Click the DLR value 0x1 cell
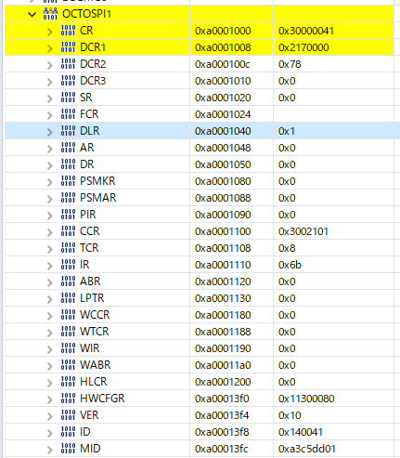 [x=333, y=131]
